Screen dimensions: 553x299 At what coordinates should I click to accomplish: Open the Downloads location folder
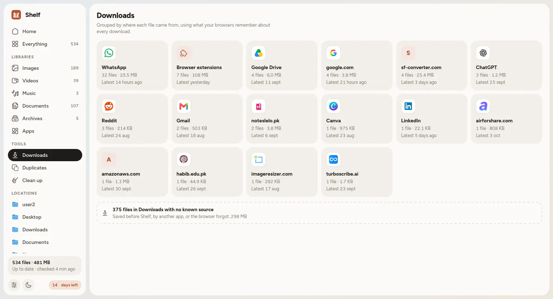tap(45, 230)
